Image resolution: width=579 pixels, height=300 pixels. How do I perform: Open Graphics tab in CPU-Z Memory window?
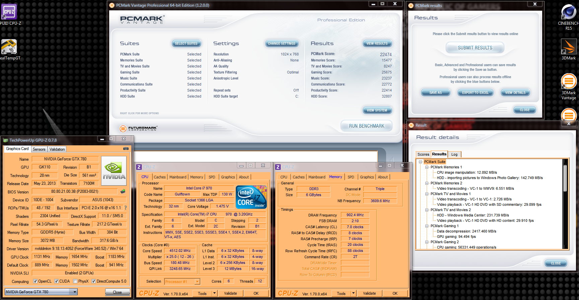[x=367, y=177]
